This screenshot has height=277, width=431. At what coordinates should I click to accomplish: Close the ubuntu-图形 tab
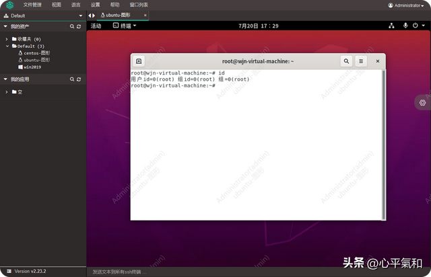click(x=145, y=15)
